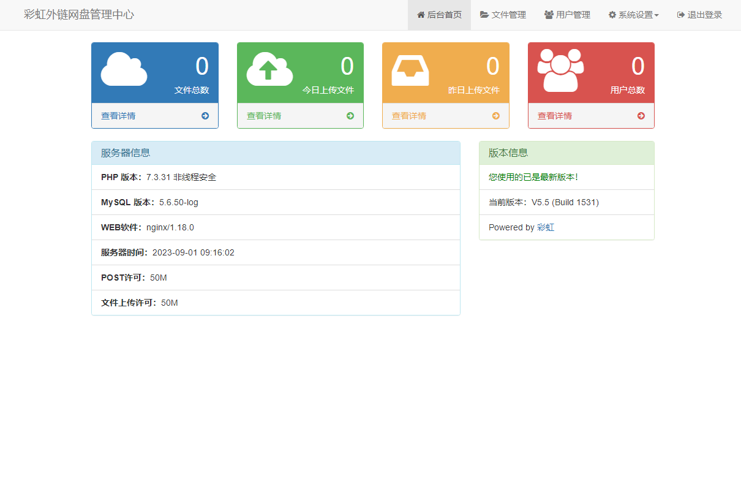Click 查看详情 link under 用户总数
The image size is (741, 495).
pos(555,116)
